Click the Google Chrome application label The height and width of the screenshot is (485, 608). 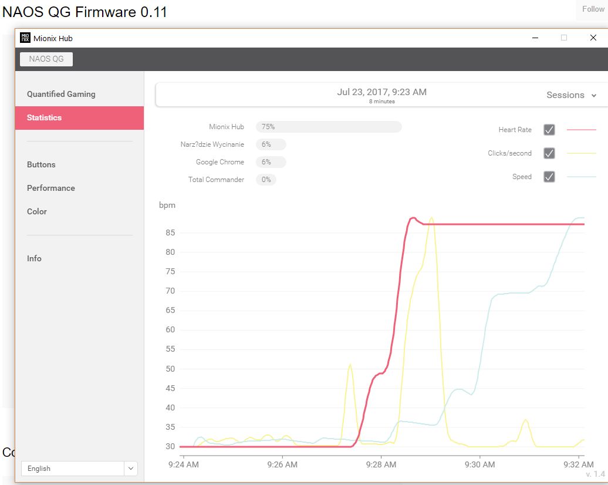[220, 162]
